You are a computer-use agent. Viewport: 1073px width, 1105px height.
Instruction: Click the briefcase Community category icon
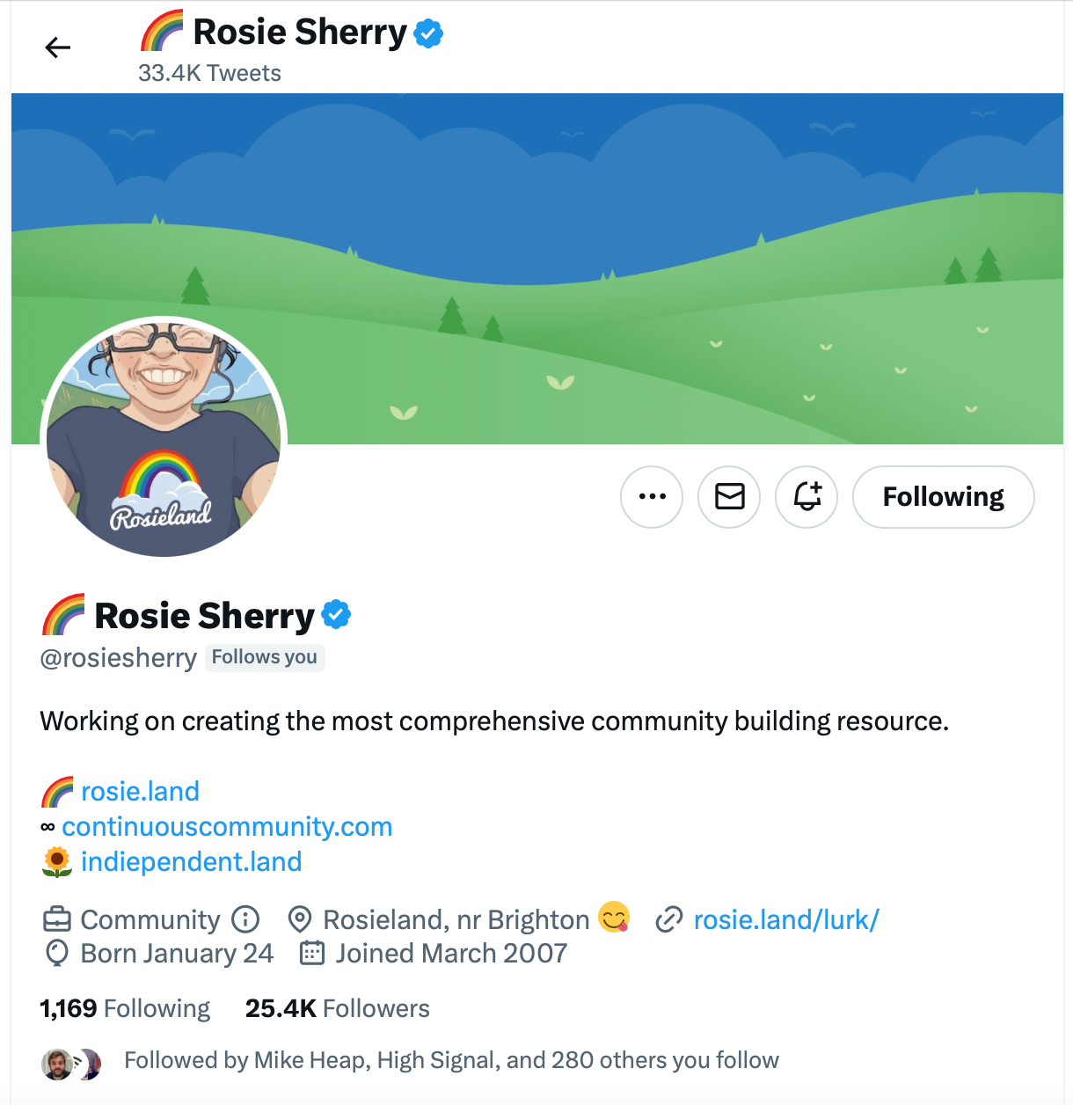[56, 920]
